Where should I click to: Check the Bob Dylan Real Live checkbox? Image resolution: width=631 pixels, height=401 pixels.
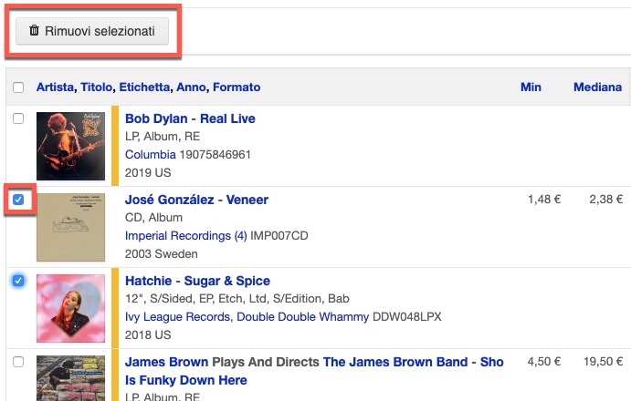(x=18, y=118)
